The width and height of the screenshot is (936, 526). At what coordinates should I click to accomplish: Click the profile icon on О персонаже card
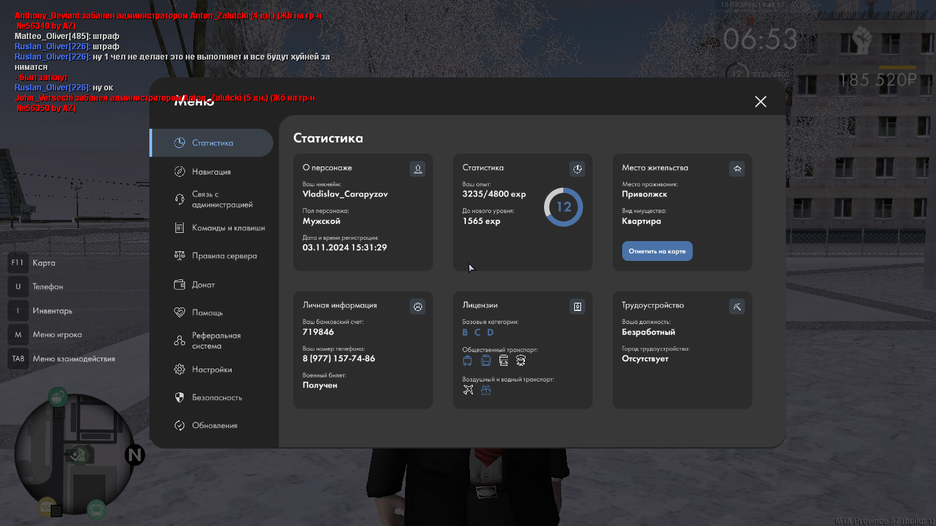417,168
